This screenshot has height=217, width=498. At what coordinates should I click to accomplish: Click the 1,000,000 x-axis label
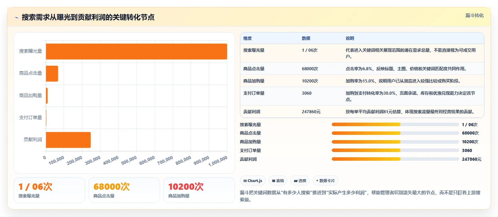(x=218, y=161)
